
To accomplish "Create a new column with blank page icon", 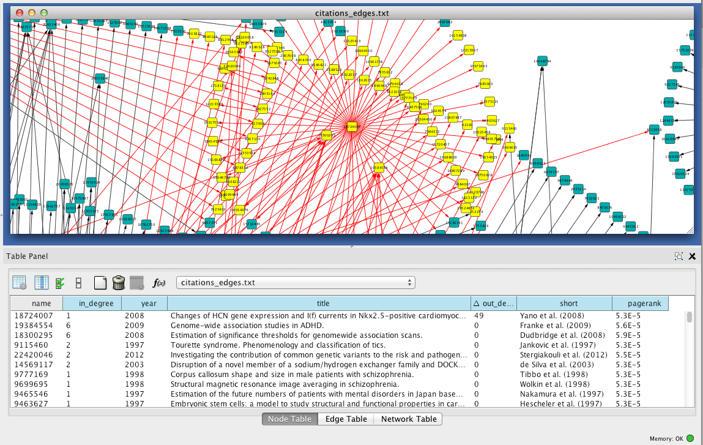I will 100,282.
